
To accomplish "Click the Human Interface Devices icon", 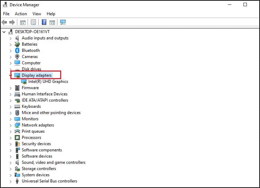I will 17,94.
